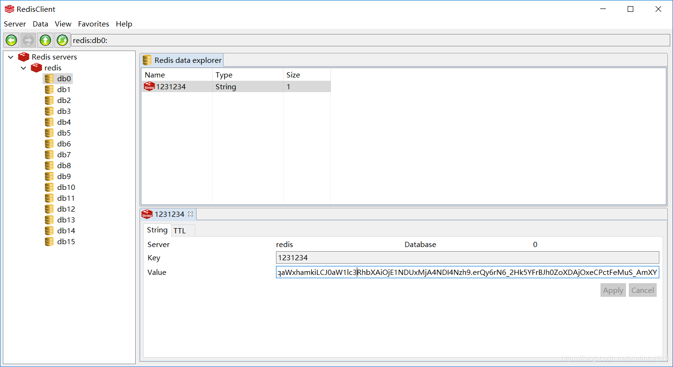
Task: Select the db5 database icon
Action: coord(49,133)
